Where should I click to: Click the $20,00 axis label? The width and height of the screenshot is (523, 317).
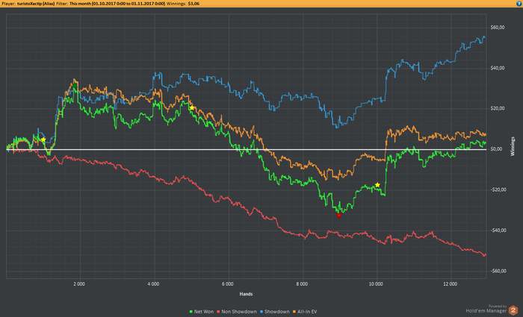[498, 108]
